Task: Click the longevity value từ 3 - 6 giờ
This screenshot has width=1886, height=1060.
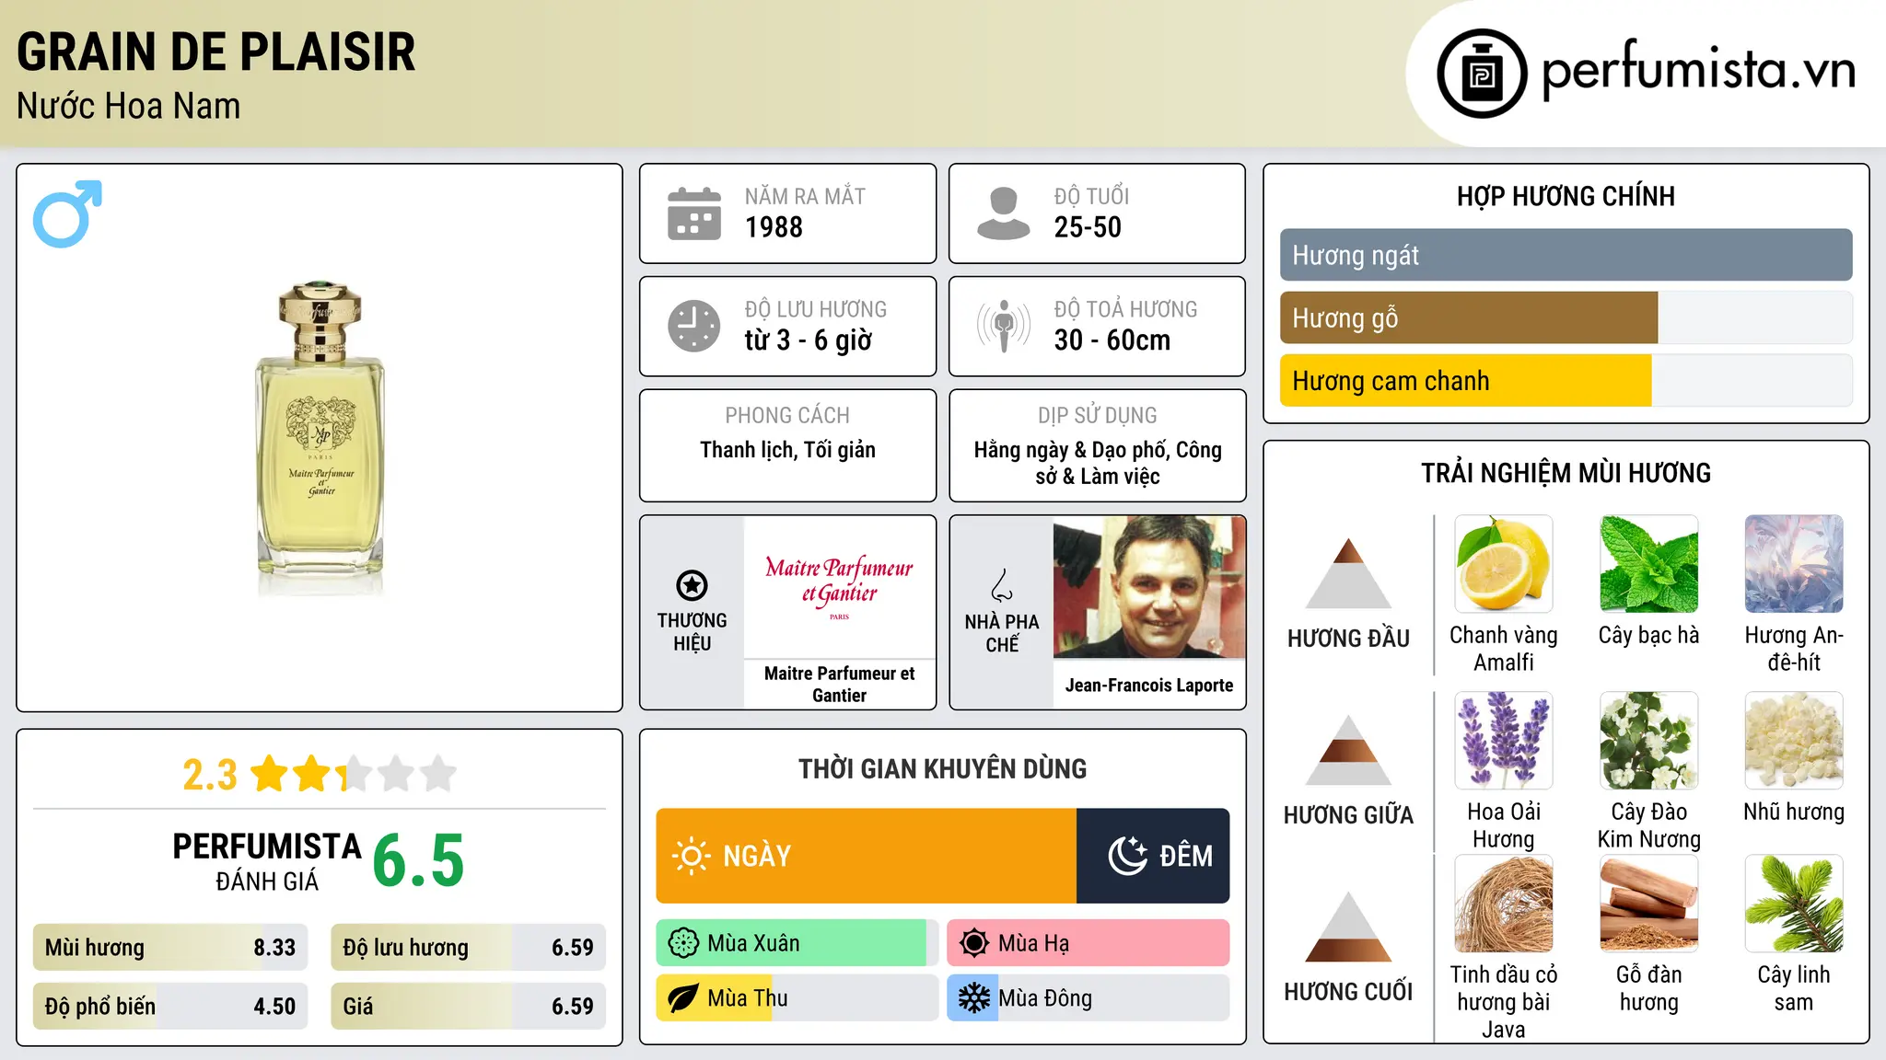Action: [809, 340]
